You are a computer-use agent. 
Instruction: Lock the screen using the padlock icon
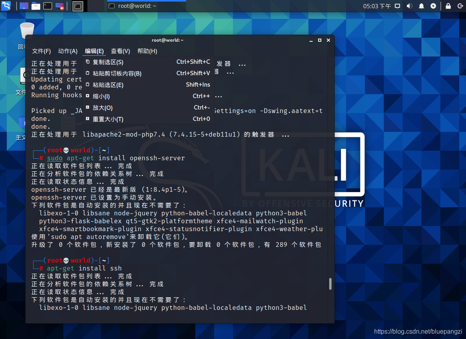[449, 6]
